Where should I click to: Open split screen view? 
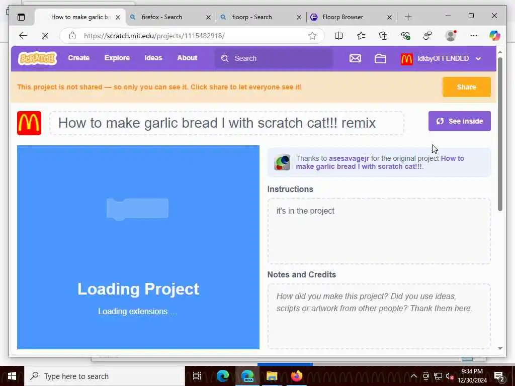(x=338, y=36)
